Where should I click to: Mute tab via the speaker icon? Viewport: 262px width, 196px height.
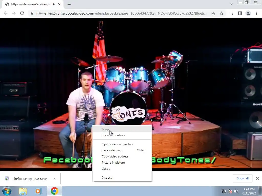[54, 4]
